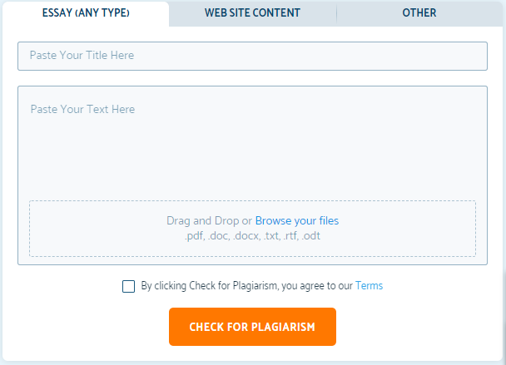
Task: Open the Terms link
Action: point(370,286)
